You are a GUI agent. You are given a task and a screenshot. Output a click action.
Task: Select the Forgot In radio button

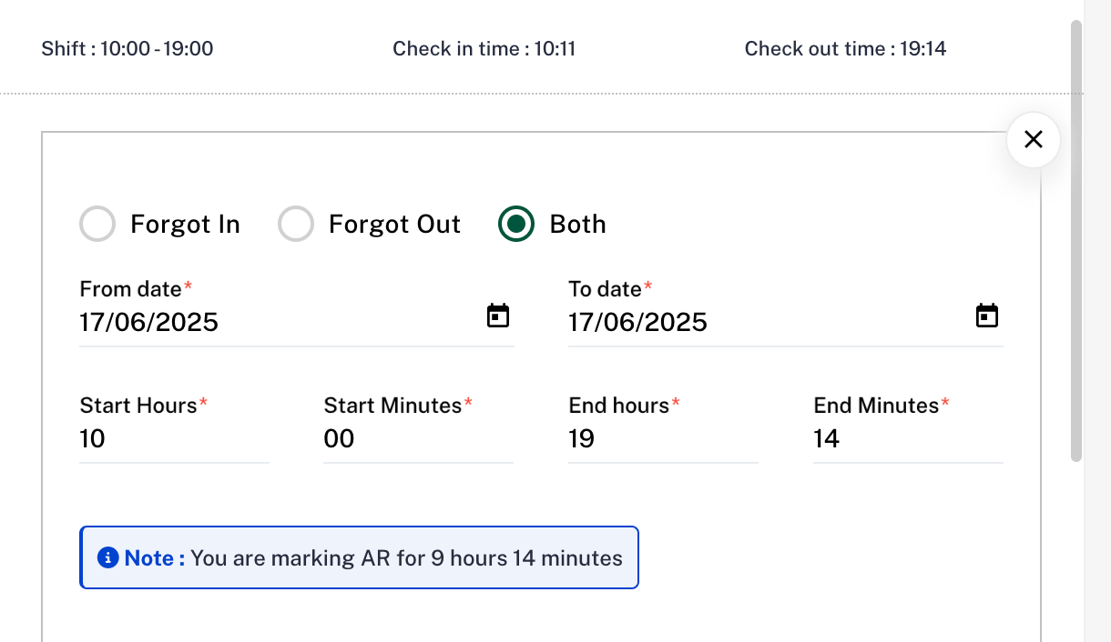click(97, 224)
